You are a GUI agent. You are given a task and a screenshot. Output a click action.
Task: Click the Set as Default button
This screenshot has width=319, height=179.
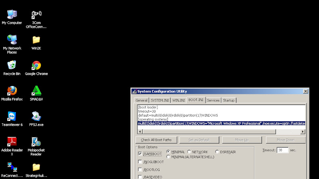[199, 140]
